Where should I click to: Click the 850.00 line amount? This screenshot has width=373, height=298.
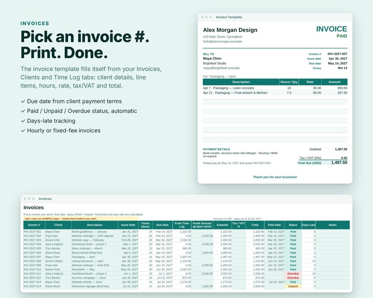[x=342, y=88]
